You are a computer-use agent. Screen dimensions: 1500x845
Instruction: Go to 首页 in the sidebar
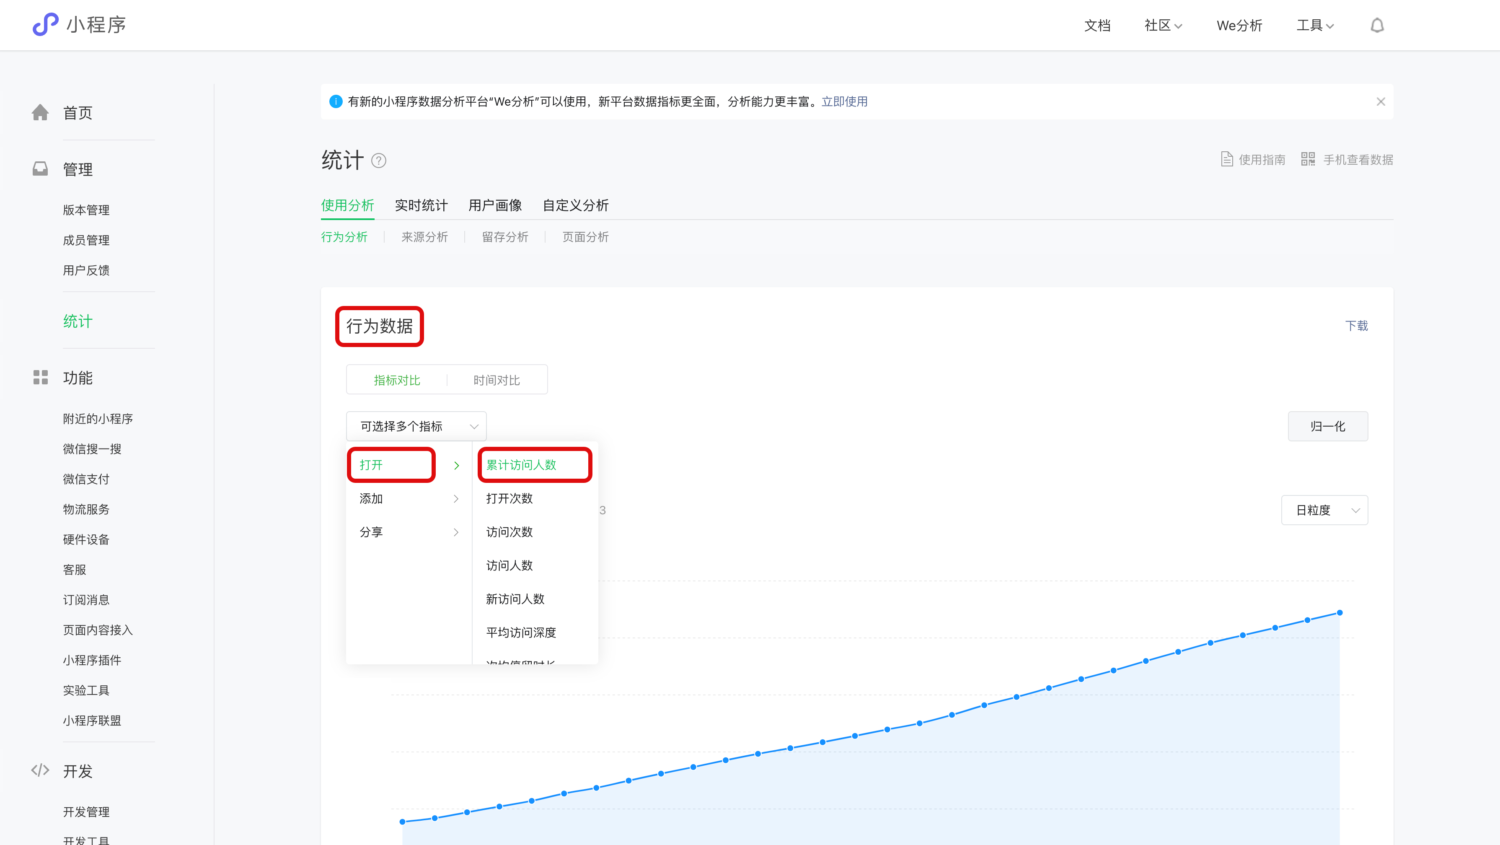pos(78,113)
